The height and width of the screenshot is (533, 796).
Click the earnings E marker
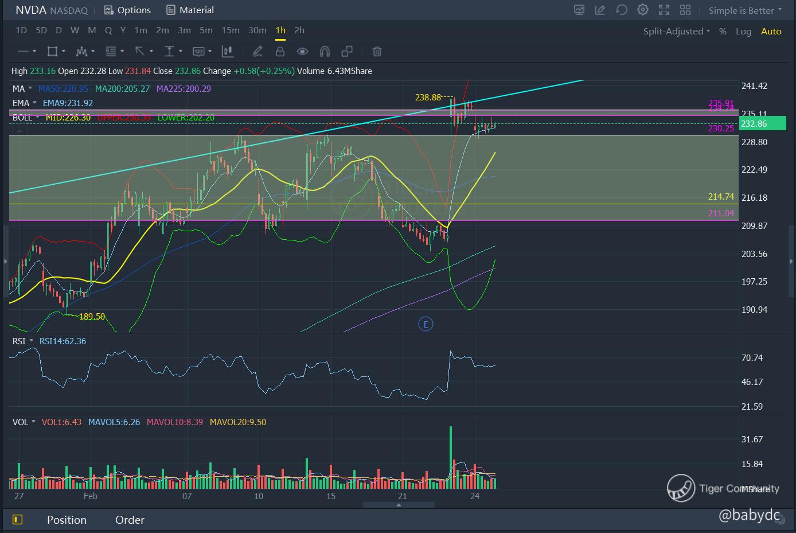click(426, 324)
